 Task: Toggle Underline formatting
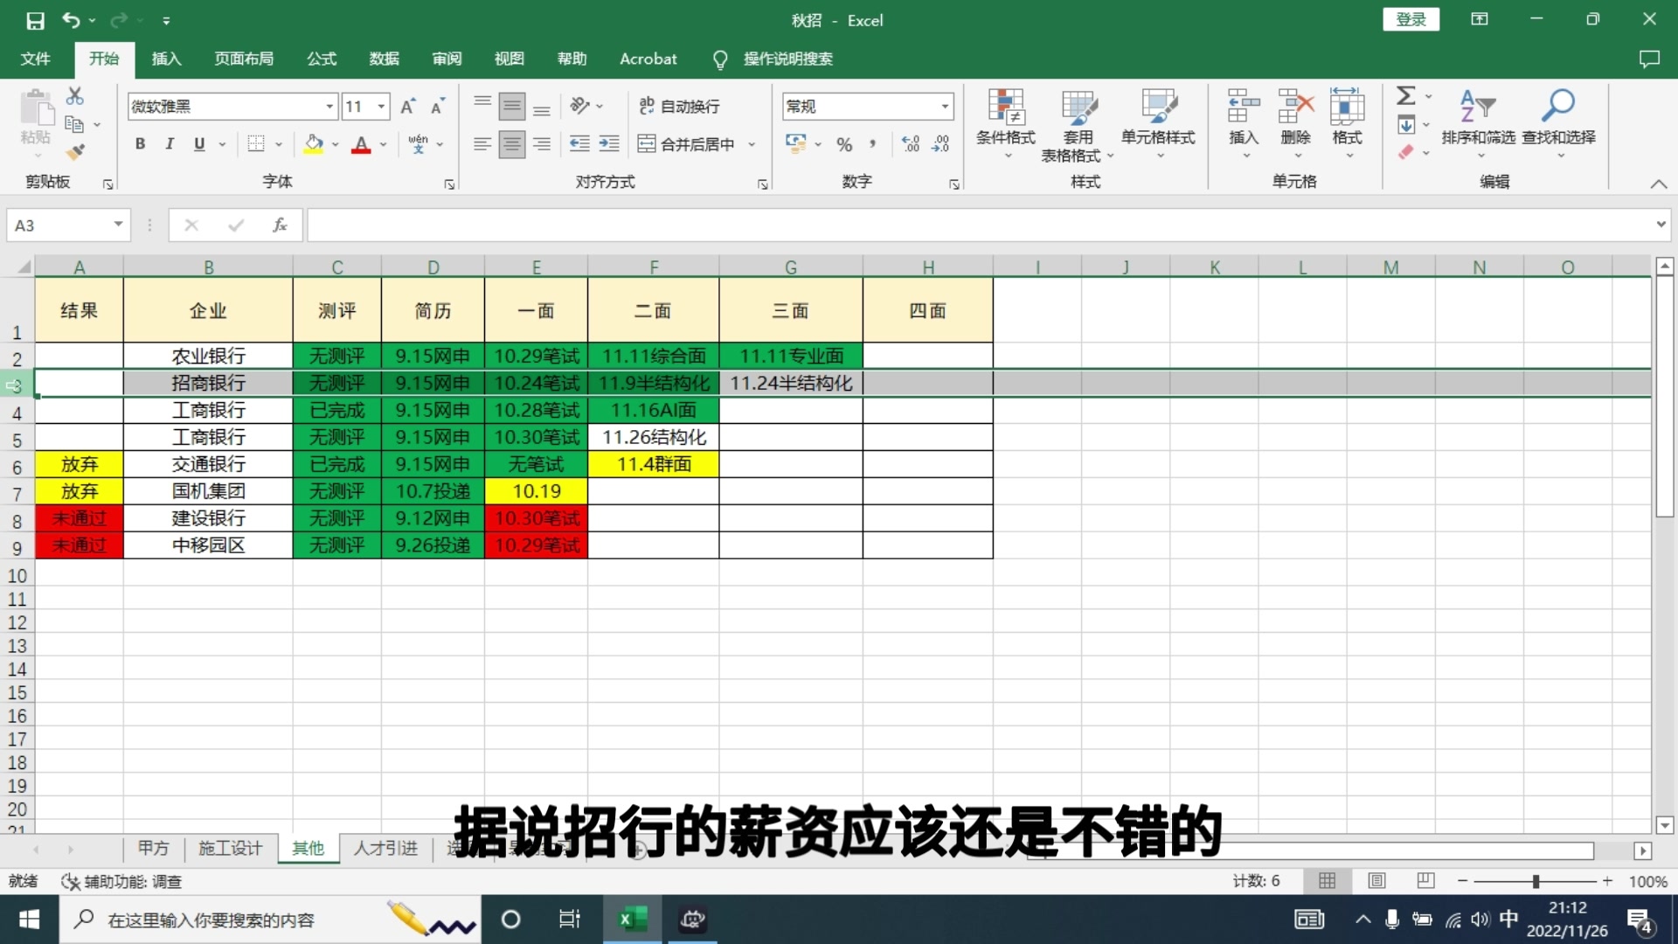[x=199, y=144]
